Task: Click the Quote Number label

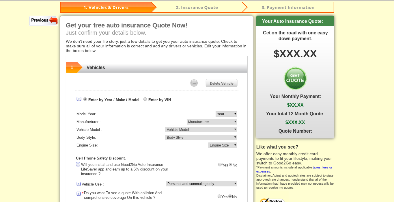Action: tap(295, 131)
